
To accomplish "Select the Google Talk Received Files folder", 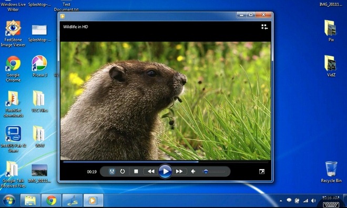I will (x=13, y=174).
